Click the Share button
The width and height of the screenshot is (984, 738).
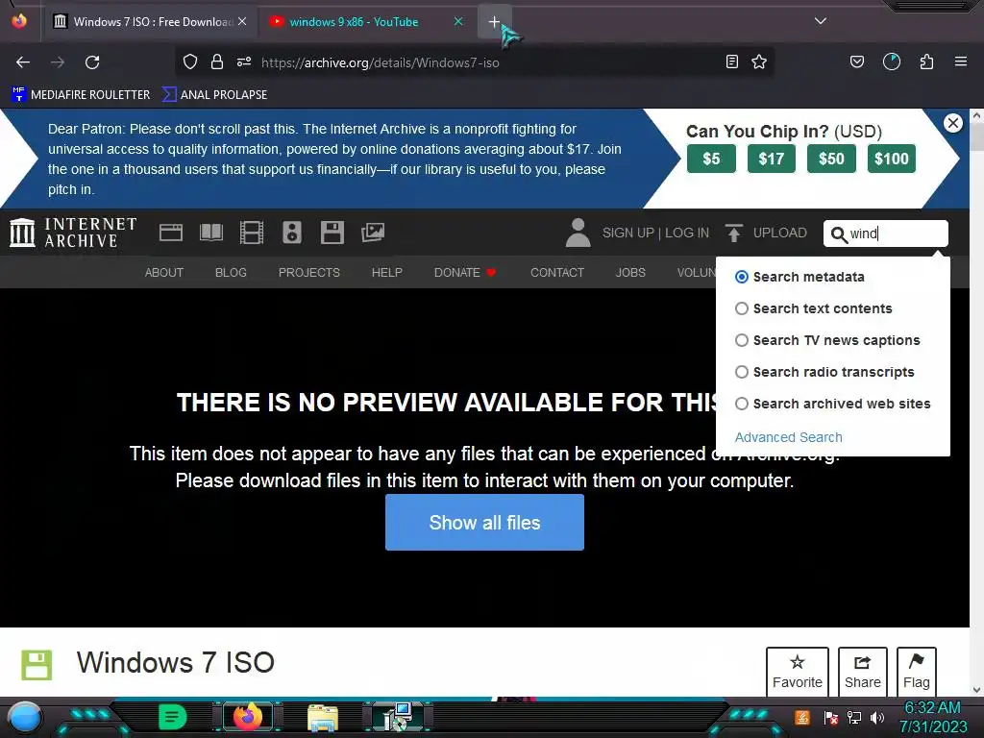(x=862, y=672)
